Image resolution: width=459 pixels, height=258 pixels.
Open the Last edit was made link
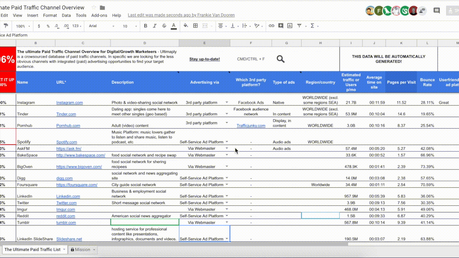point(181,15)
